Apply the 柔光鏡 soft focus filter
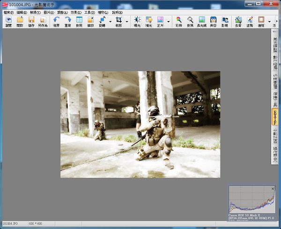The image size is (281, 229). (202, 22)
